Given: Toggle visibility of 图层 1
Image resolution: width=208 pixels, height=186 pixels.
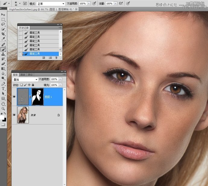Looking at the screenshot, I should pos(14,97).
